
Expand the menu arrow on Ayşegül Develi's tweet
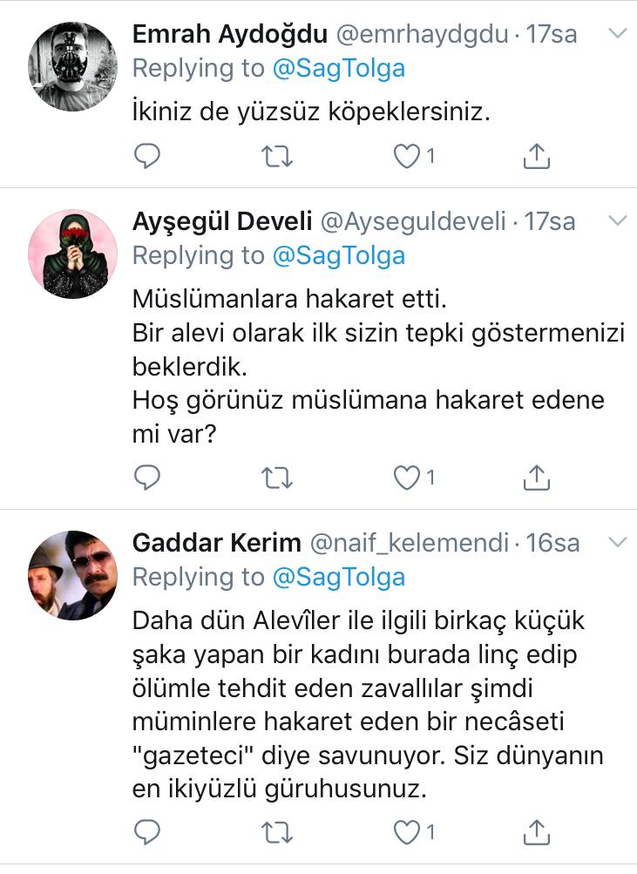tap(617, 220)
